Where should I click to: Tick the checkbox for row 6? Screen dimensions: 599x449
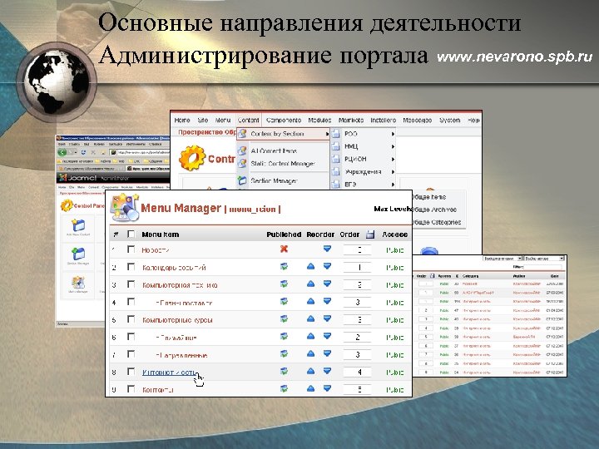point(131,337)
